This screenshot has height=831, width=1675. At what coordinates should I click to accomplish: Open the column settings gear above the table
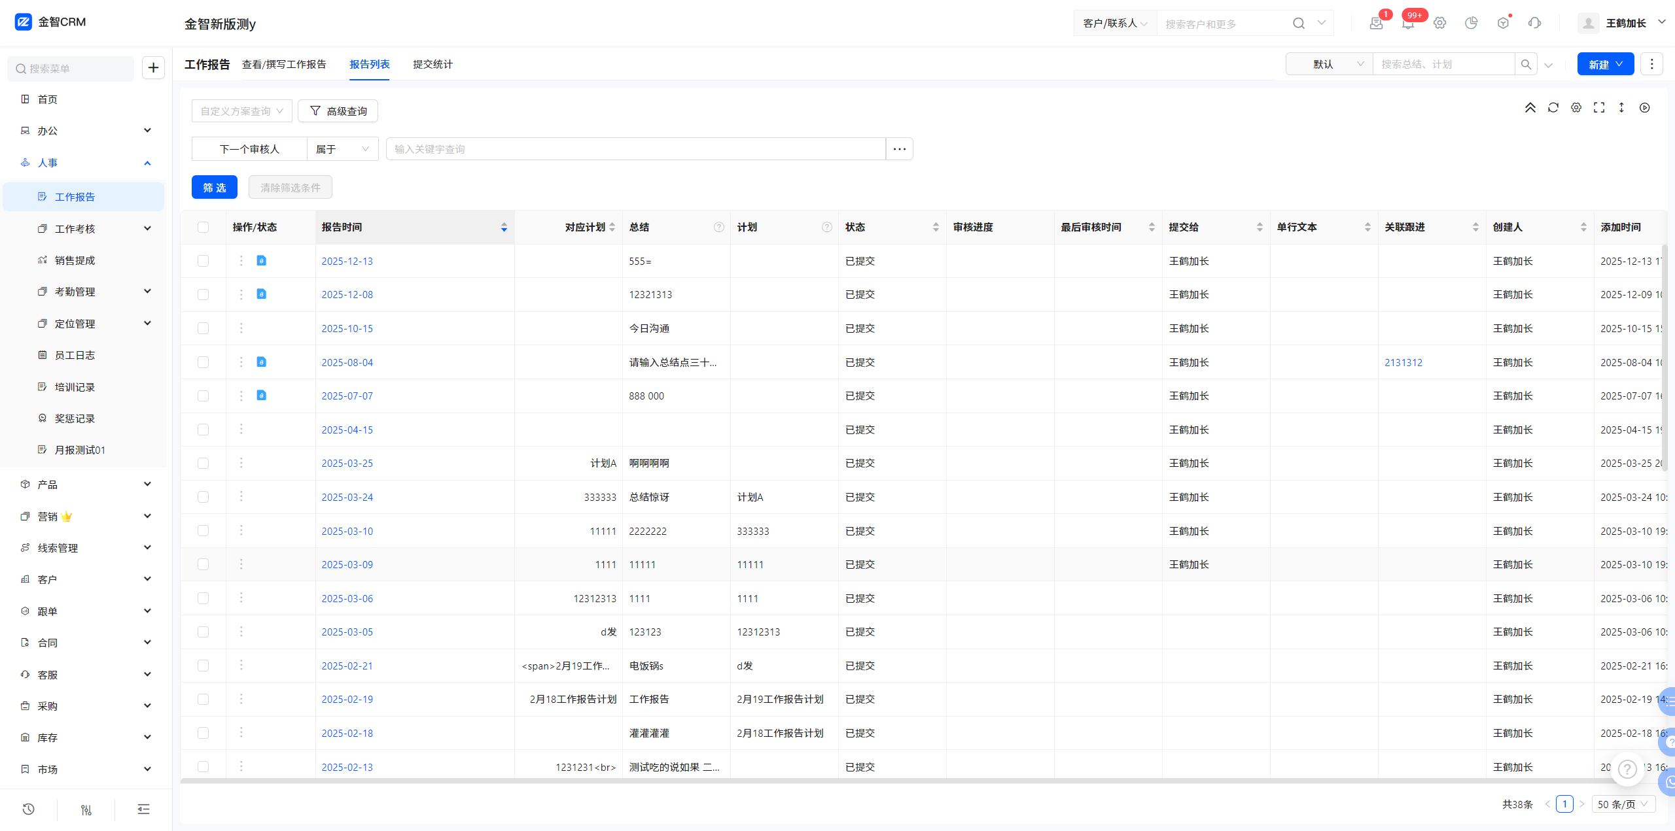pyautogui.click(x=1576, y=108)
